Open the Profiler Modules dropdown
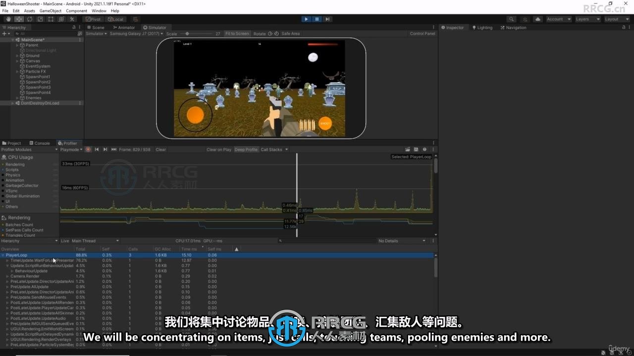 [29, 149]
